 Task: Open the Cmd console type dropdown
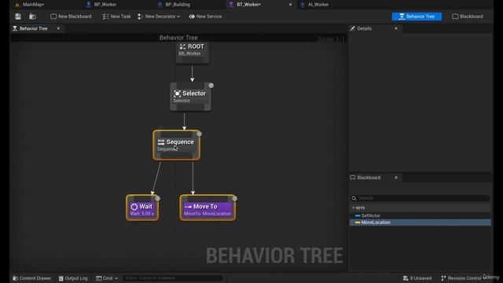point(107,278)
